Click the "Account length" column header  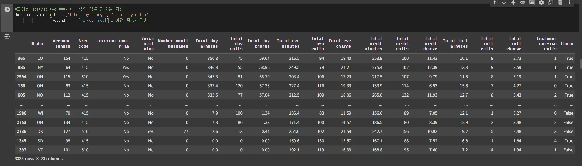coord(62,44)
